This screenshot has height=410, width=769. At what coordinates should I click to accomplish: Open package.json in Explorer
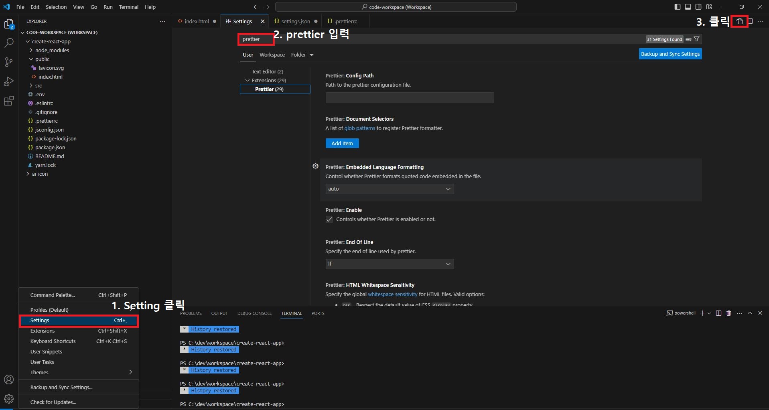click(50, 147)
